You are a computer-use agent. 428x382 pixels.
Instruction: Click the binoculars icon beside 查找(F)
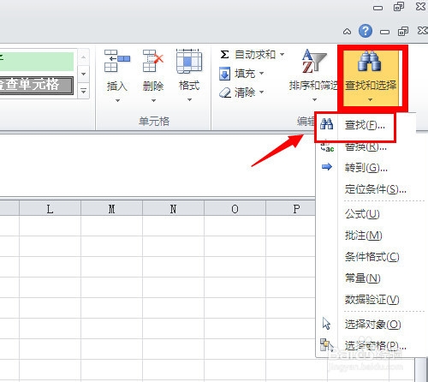pos(326,124)
